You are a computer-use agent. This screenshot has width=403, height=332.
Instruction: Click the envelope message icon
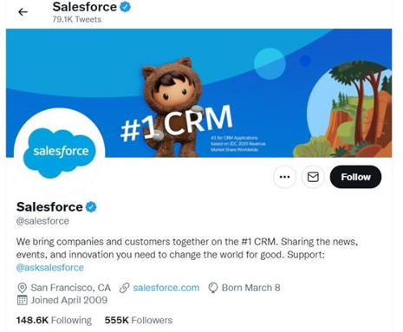pyautogui.click(x=313, y=177)
